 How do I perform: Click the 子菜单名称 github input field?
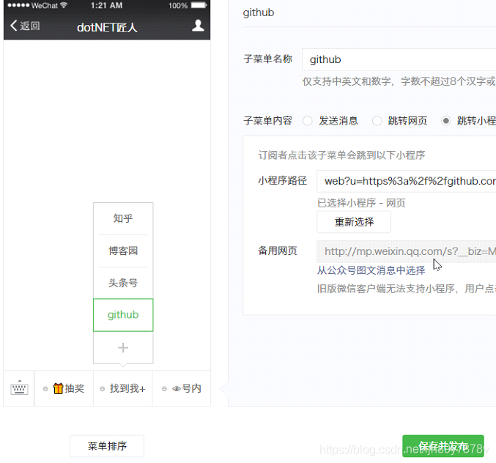(399, 59)
